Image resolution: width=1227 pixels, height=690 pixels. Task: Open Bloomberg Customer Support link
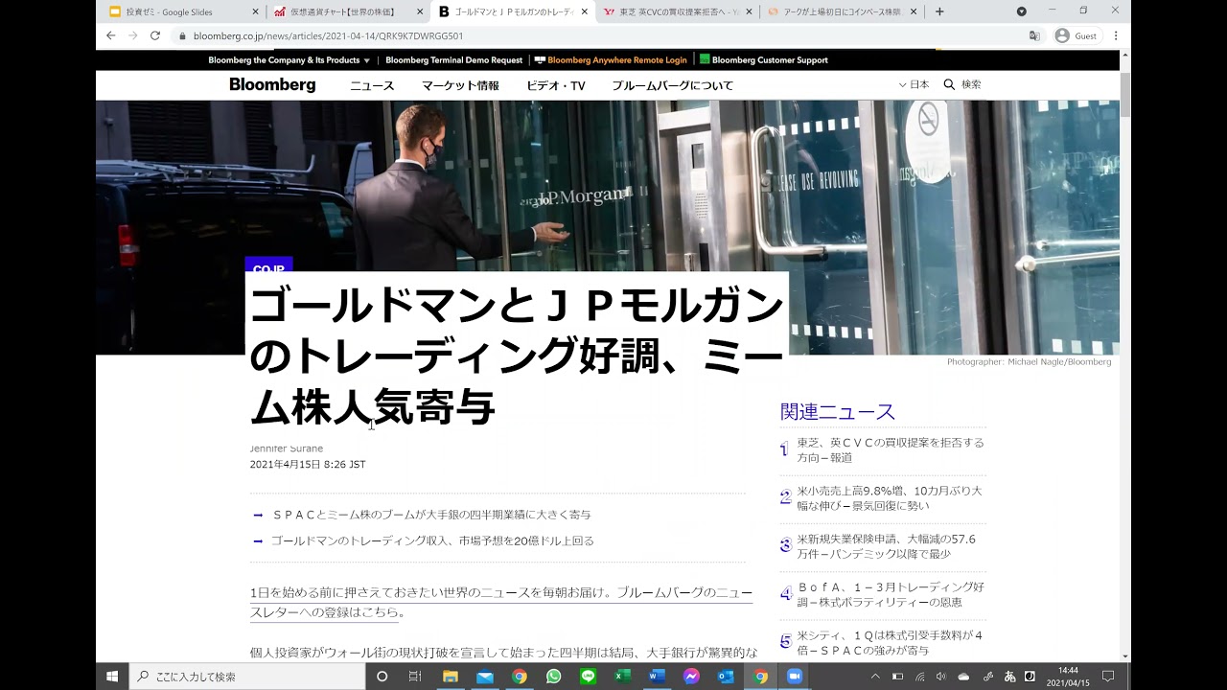(x=763, y=59)
